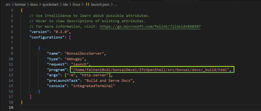Click the 'linux' breadcrumb segment

point(76,5)
